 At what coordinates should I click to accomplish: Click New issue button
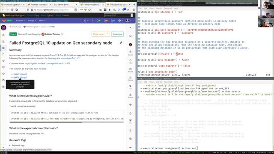(x=117, y=34)
